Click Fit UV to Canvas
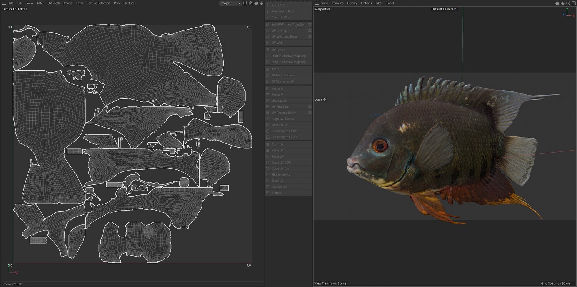 [x=288, y=75]
